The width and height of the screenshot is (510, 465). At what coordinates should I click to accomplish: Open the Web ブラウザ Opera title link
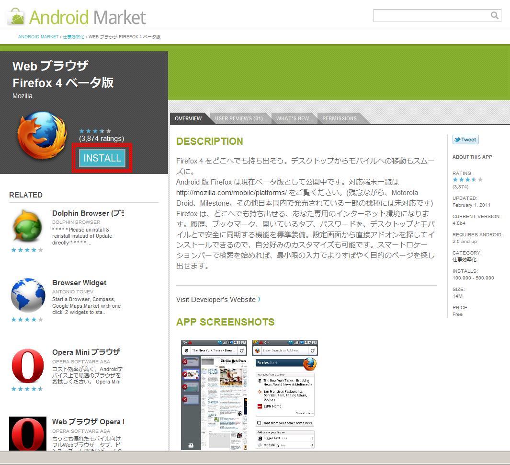[88, 422]
